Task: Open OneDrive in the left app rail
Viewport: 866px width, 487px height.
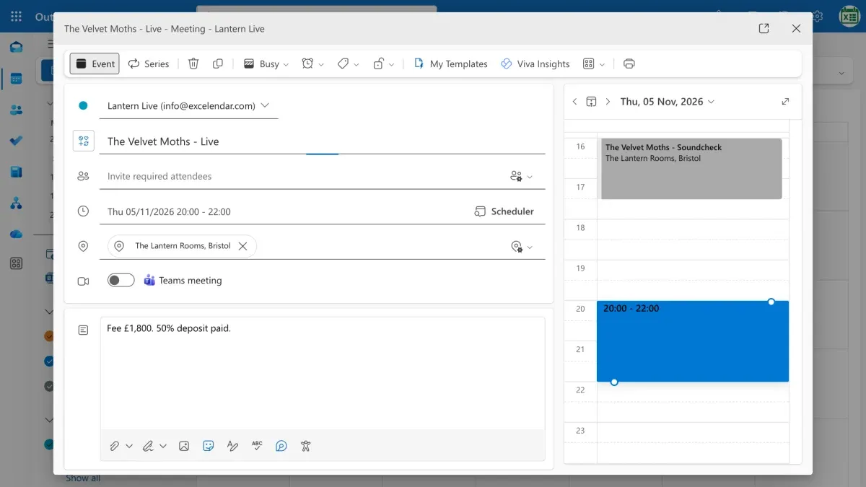Action: 16,234
